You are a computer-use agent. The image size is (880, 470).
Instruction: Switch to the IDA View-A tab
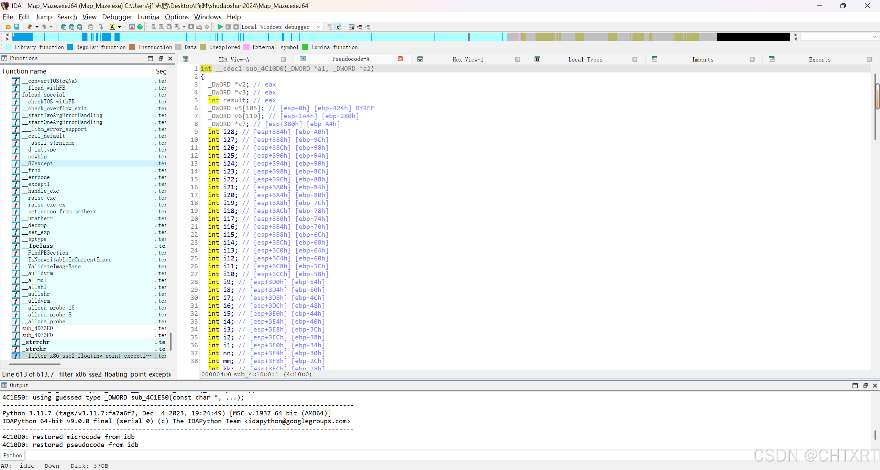[234, 59]
